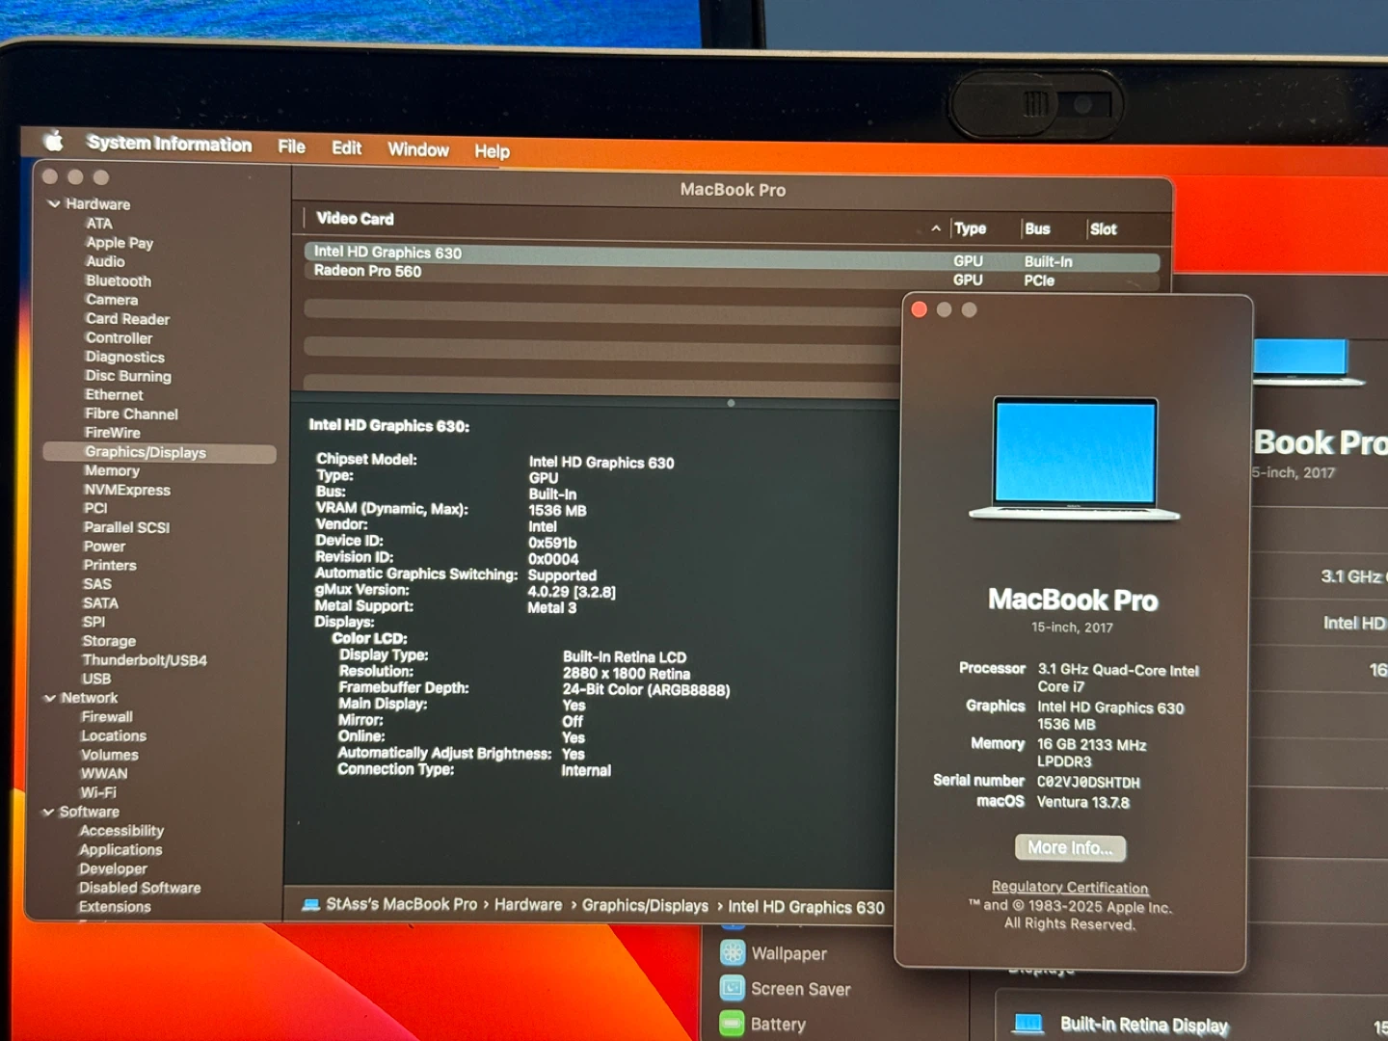
Task: Collapse the Network section chevron
Action: click(50, 698)
